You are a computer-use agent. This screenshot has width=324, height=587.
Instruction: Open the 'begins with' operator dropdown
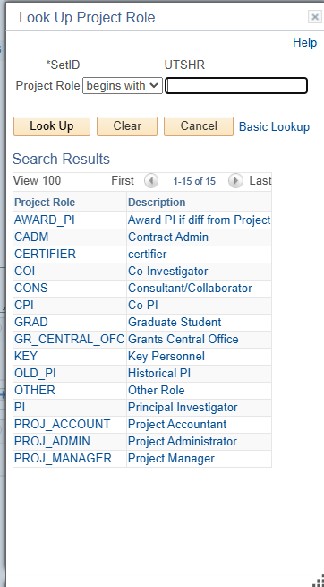123,86
